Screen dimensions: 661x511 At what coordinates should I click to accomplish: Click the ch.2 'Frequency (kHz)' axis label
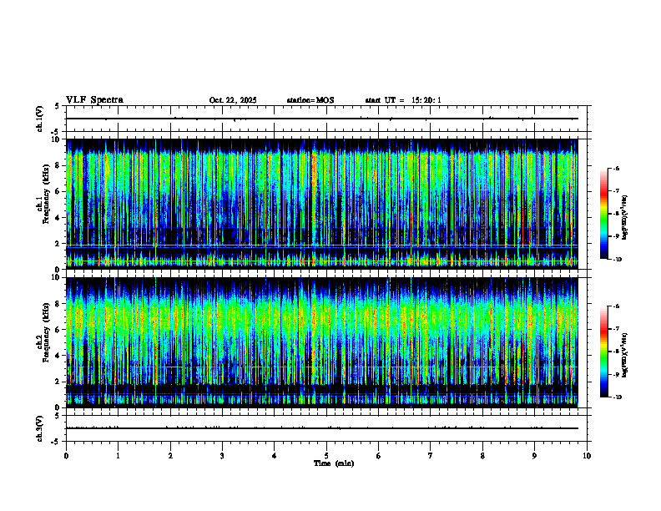pos(46,331)
